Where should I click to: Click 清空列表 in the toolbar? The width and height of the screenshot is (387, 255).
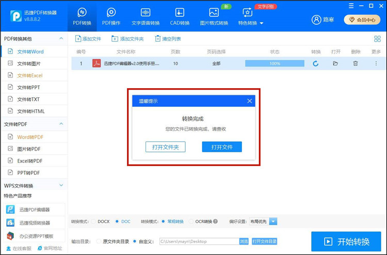click(x=168, y=39)
